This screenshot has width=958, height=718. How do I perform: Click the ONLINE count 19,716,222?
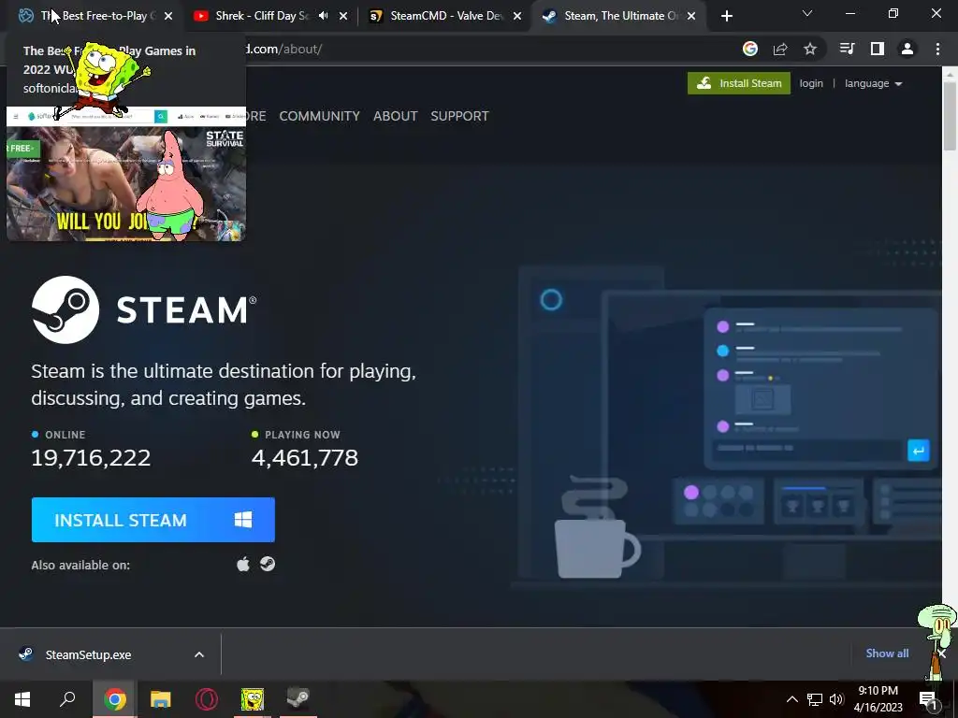coord(91,458)
